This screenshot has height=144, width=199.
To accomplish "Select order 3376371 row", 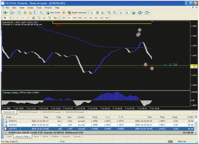I will click(x=99, y=121).
